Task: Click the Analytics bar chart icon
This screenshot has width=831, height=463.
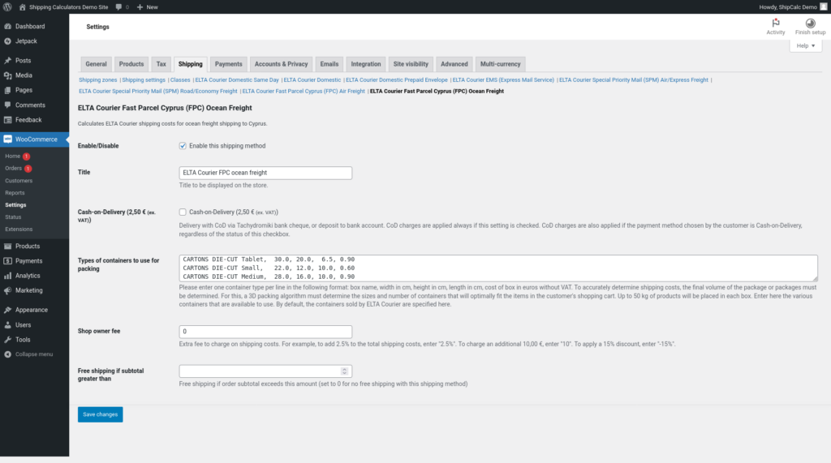Action: (7, 276)
